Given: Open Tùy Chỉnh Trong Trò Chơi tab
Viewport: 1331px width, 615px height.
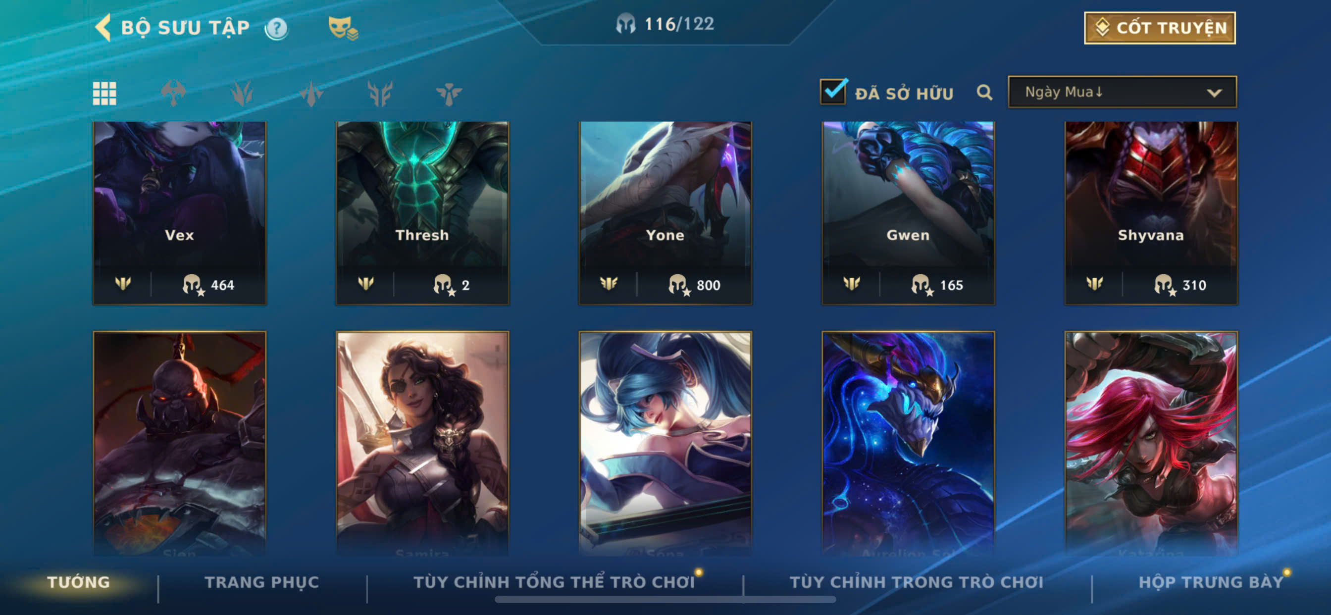Looking at the screenshot, I should (917, 582).
